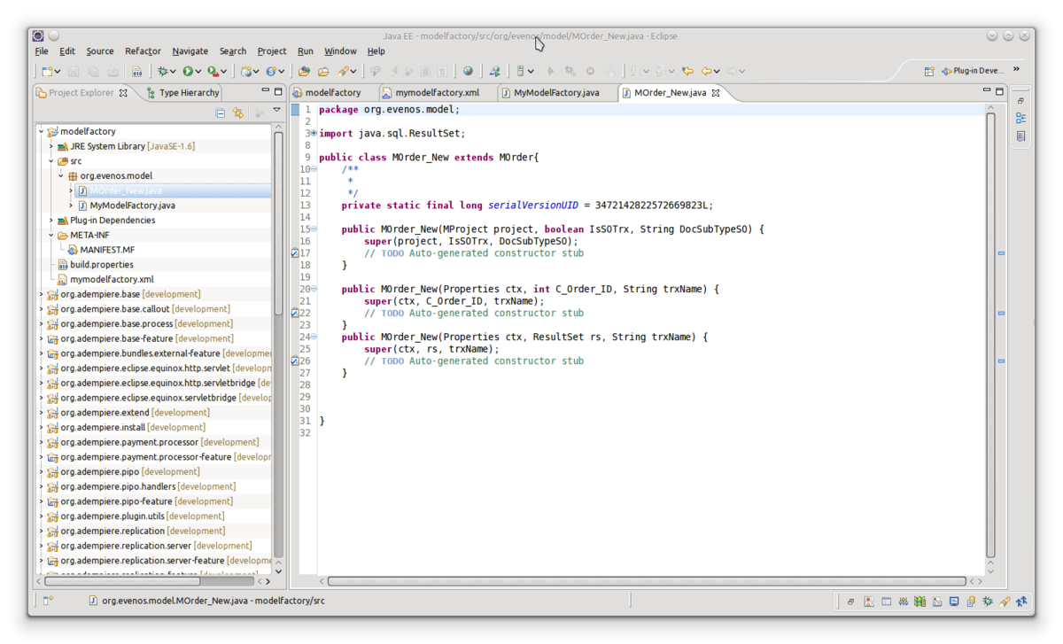The height and width of the screenshot is (644, 1063).
Task: Open the Type Hierarchy view tab
Action: click(188, 92)
